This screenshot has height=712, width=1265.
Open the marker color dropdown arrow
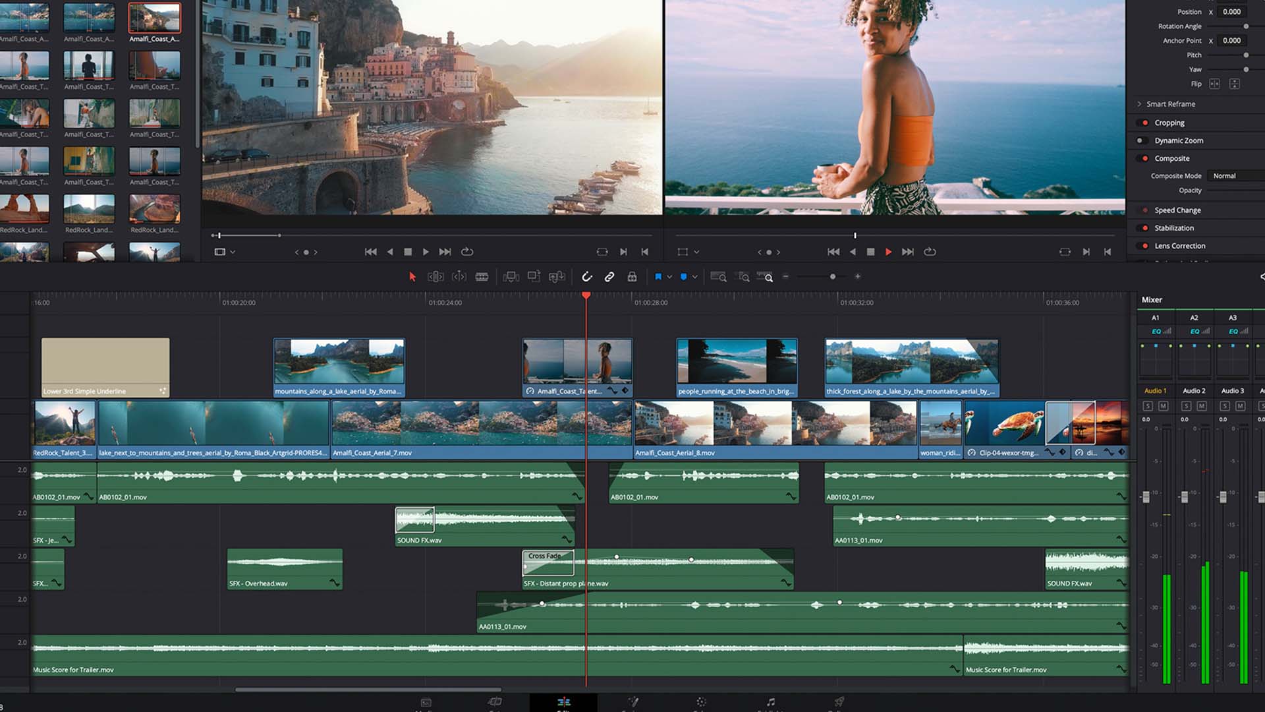click(695, 277)
